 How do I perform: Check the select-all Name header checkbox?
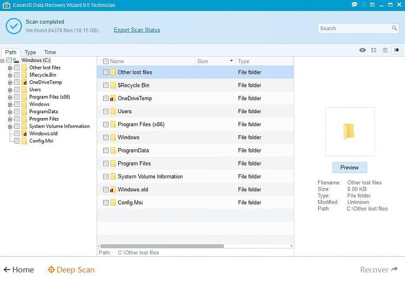pos(106,61)
